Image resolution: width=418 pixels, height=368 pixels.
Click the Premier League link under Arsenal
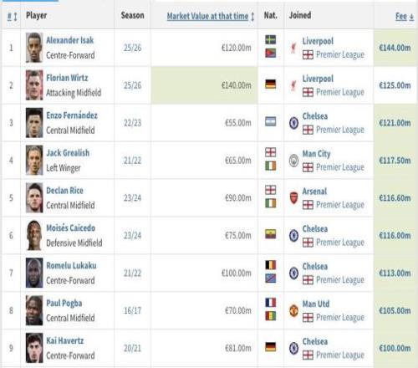click(340, 205)
